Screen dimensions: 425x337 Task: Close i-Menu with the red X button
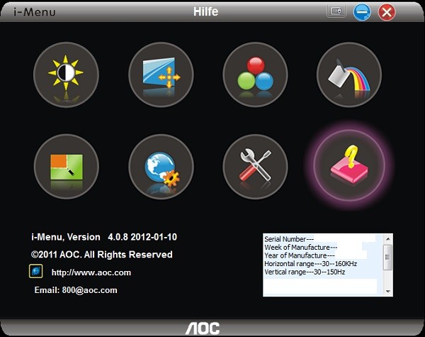coord(387,12)
